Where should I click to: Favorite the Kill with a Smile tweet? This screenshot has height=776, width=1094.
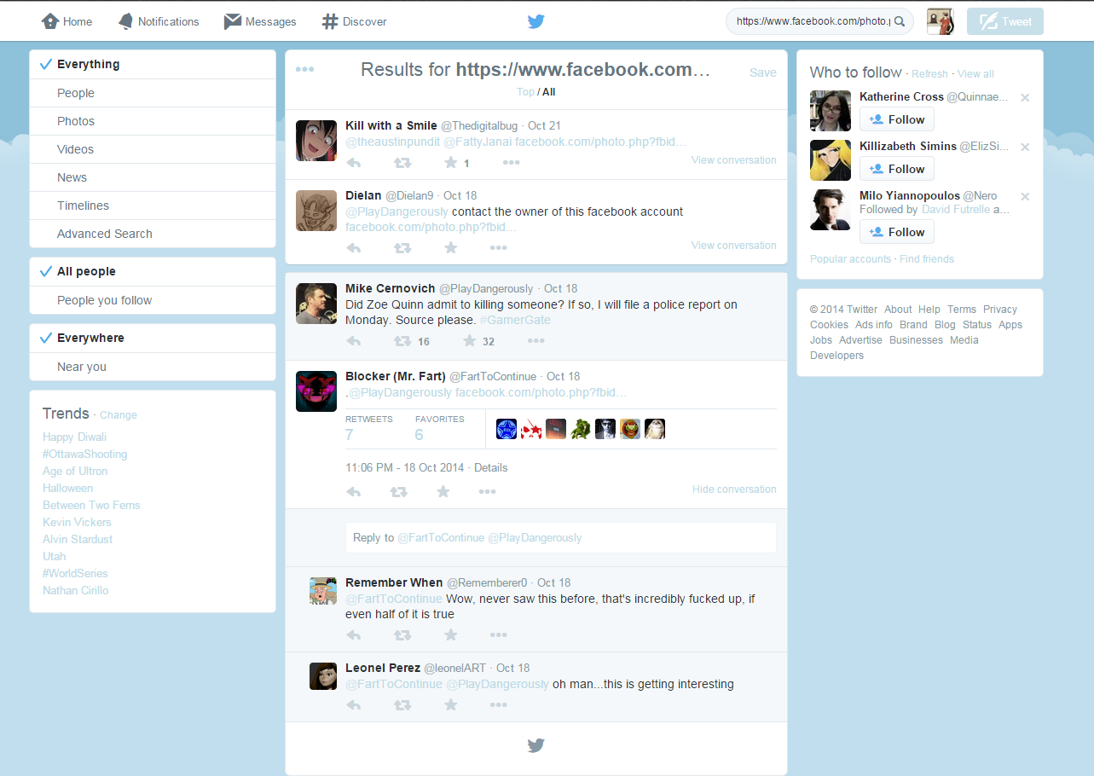[x=451, y=163]
